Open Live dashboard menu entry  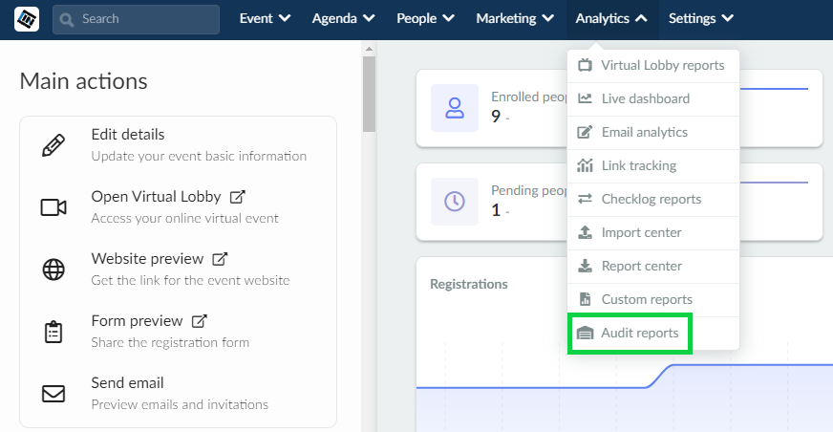coord(653,98)
